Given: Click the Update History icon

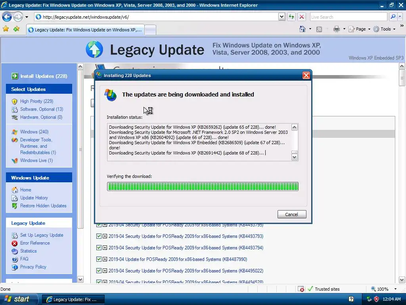Looking at the screenshot, I should click(15, 198).
